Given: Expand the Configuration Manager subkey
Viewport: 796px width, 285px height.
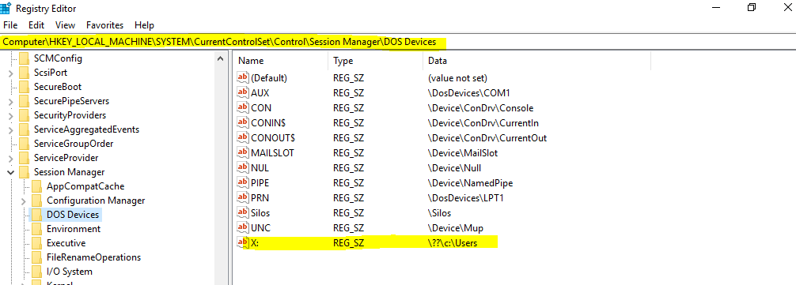Looking at the screenshot, I should (24, 201).
